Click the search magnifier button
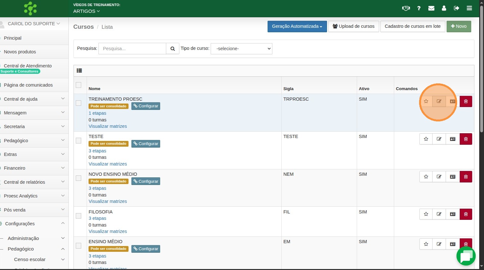The image size is (484, 270). click(x=173, y=49)
